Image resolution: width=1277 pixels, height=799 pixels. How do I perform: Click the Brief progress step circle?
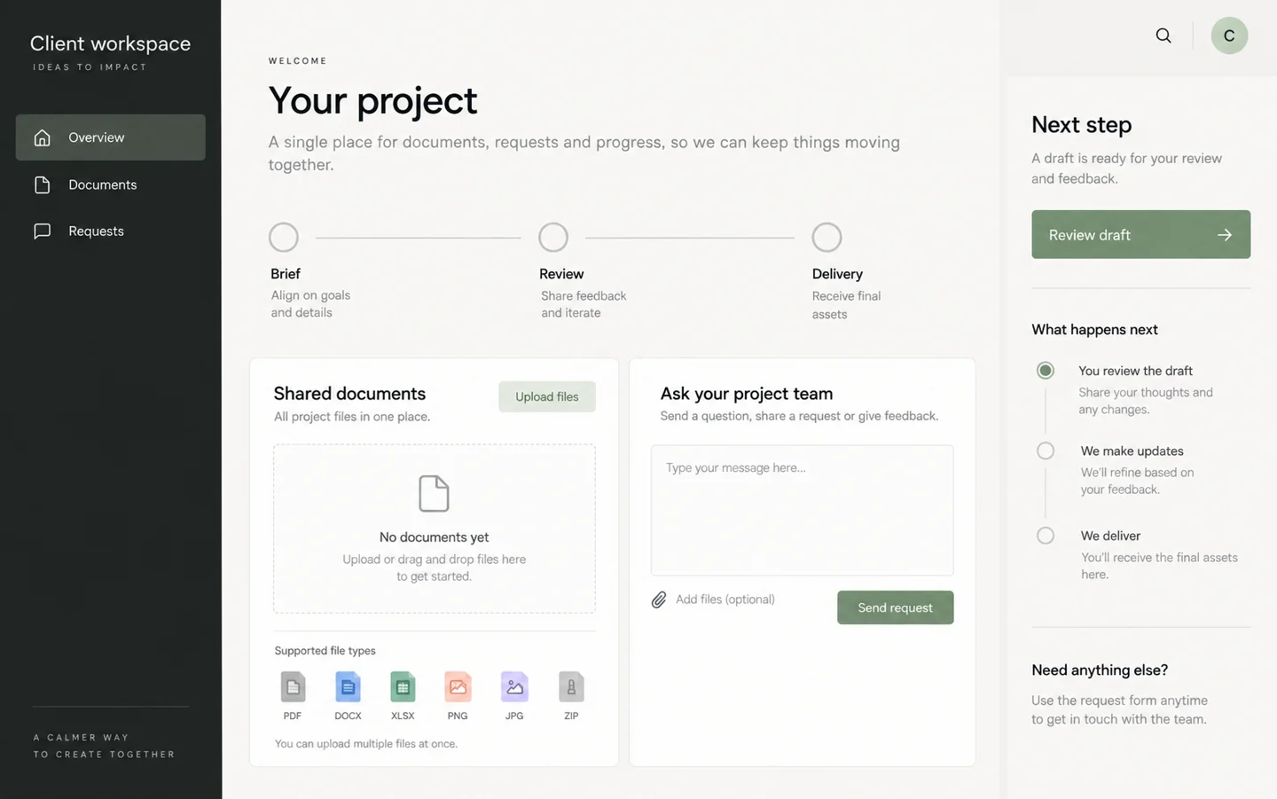pos(284,238)
